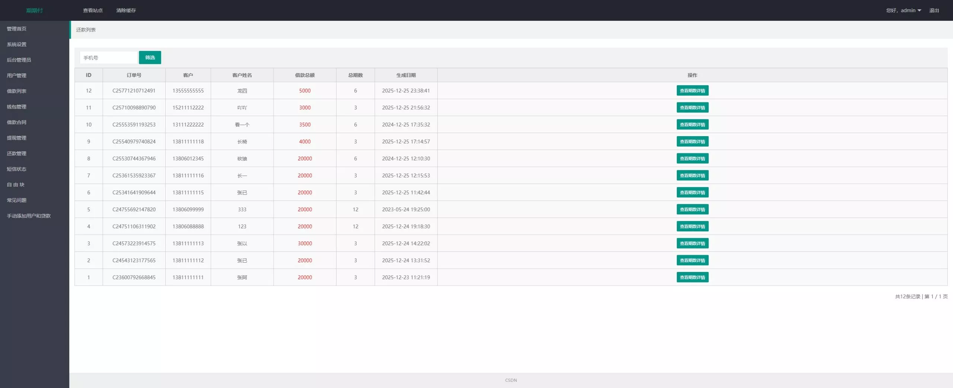Select 清除缓存 in top navigation
This screenshot has width=953, height=388.
click(126, 10)
